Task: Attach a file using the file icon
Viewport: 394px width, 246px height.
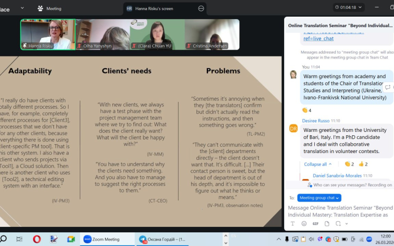Action: click(327, 223)
